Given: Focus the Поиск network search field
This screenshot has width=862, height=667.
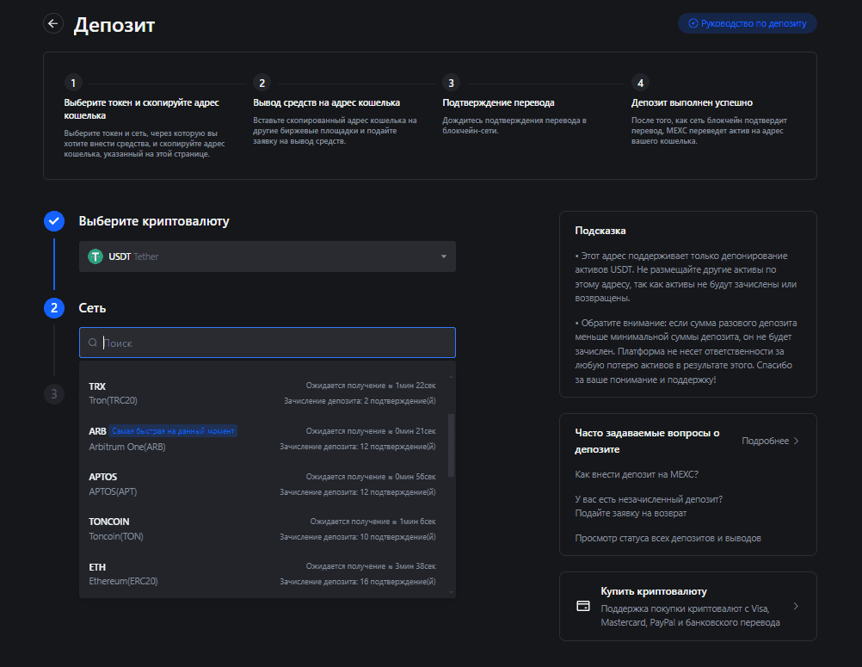Looking at the screenshot, I should 275,343.
